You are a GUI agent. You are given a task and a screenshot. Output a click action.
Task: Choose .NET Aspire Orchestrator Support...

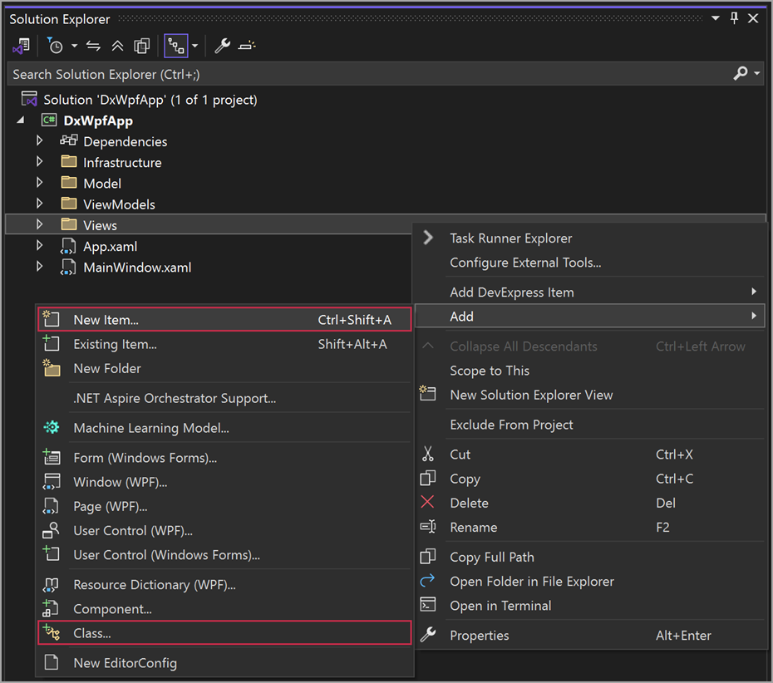point(224,398)
